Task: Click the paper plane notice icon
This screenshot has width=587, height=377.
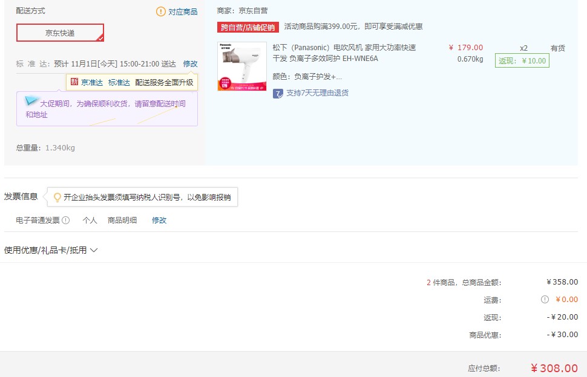Action: coord(31,100)
